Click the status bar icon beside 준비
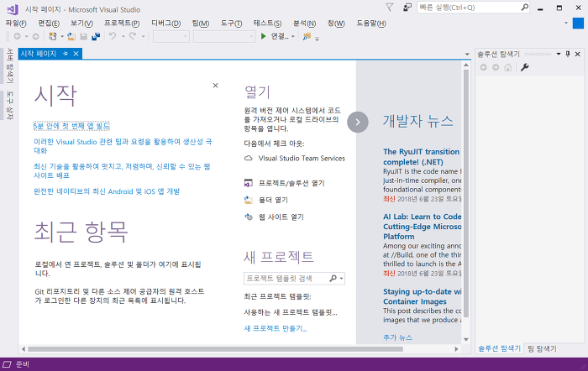This screenshot has width=588, height=371. [7, 364]
